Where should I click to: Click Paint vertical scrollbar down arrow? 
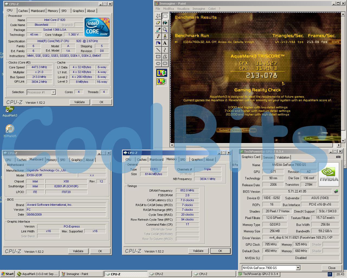coord(343,141)
